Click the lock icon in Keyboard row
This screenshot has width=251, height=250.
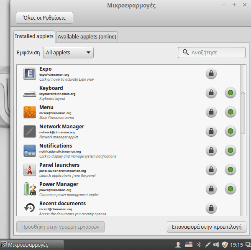coord(211,93)
